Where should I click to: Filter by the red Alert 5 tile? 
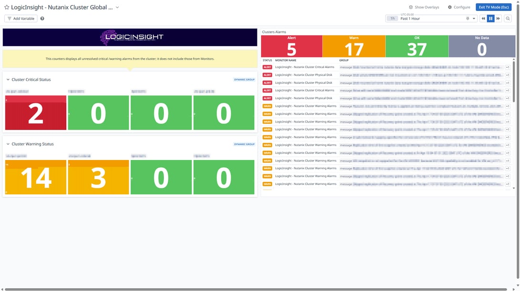click(292, 46)
